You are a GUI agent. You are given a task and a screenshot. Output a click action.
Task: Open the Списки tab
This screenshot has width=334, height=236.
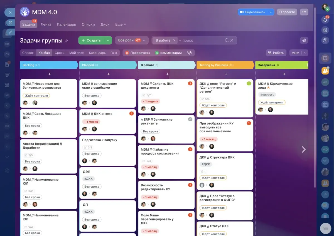88,24
